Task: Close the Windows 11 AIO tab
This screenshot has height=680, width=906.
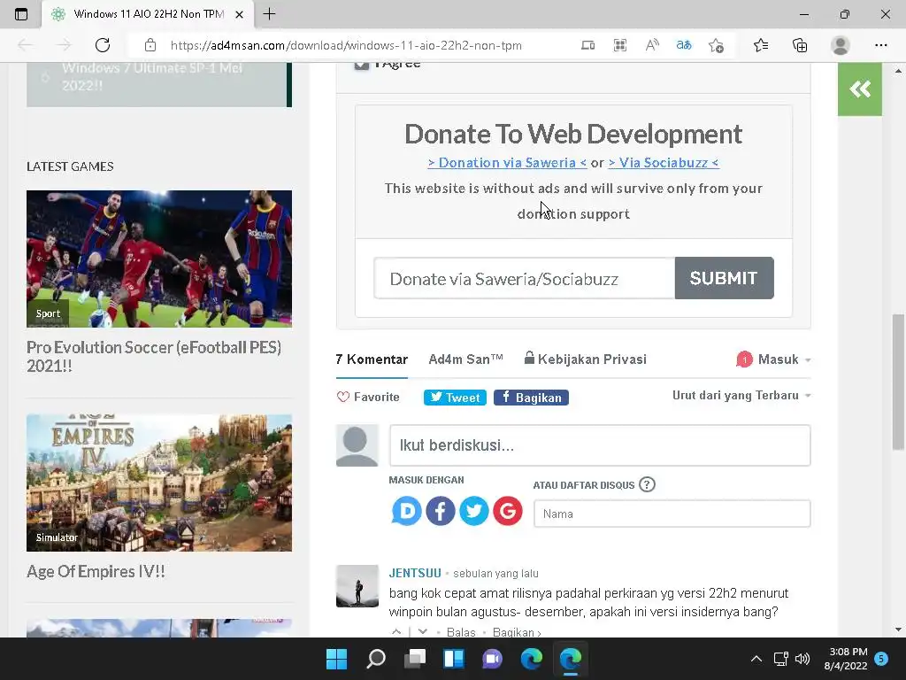Action: click(239, 14)
